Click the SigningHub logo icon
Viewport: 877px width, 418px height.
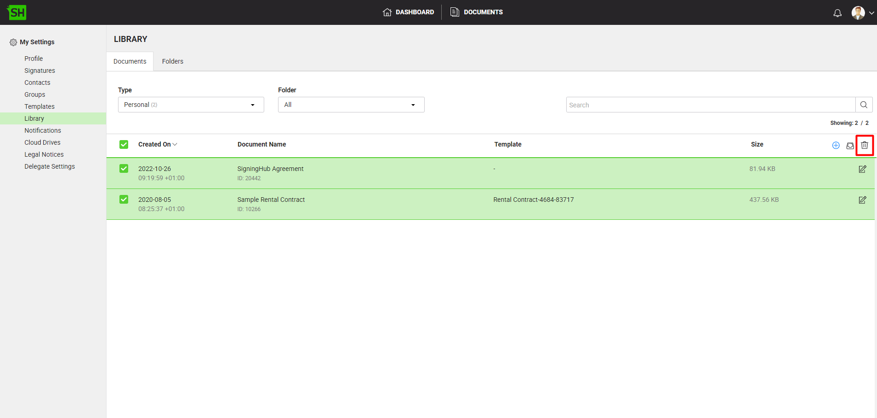[17, 12]
